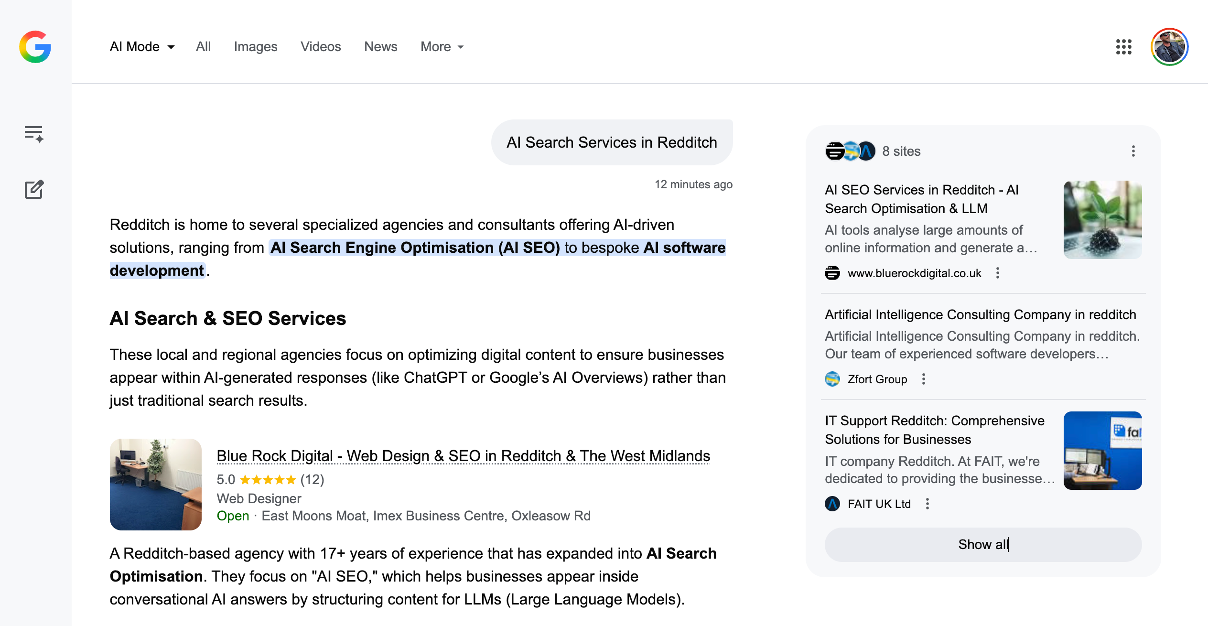Click the 5.0 star rating row

pyautogui.click(x=270, y=479)
